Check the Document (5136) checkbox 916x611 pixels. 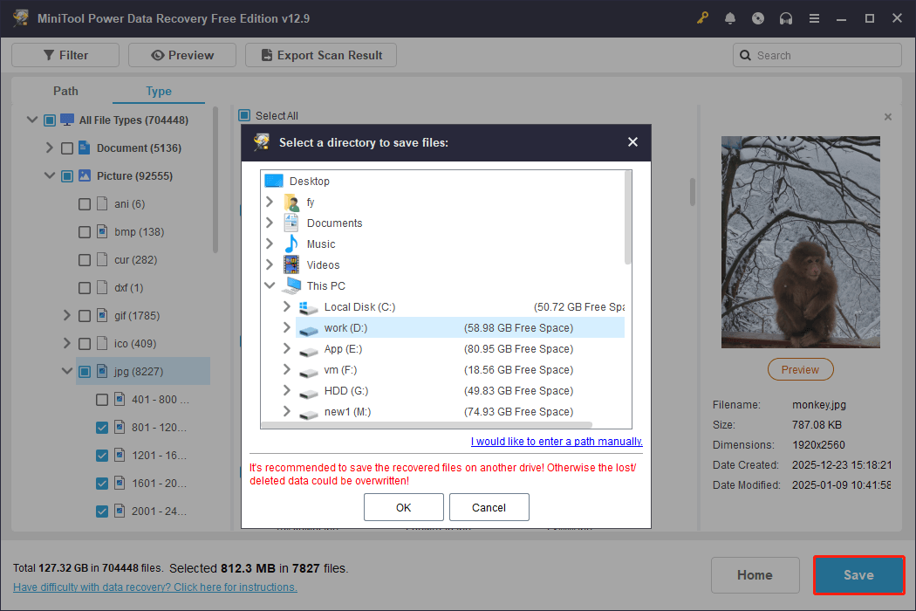click(67, 148)
